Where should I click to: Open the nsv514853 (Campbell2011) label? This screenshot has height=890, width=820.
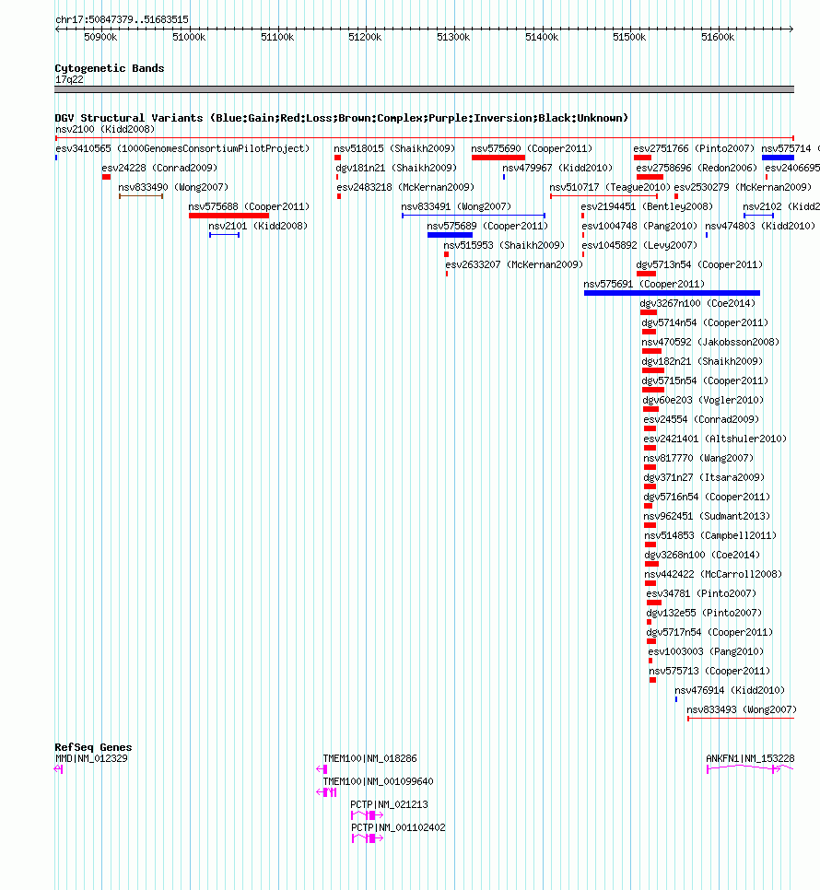[x=710, y=535]
